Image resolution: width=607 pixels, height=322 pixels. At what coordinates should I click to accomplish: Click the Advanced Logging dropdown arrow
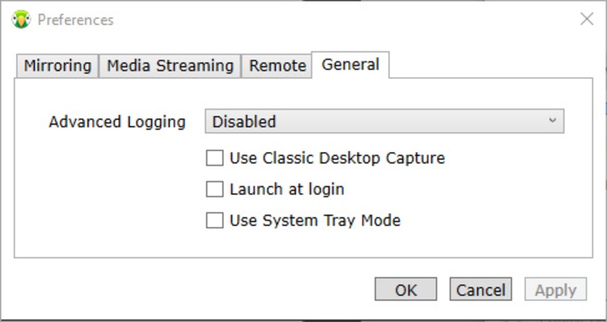pos(552,121)
